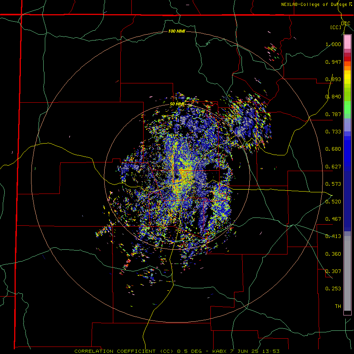Click the 0.787 legend value
The image size is (354, 354).
tap(333, 114)
